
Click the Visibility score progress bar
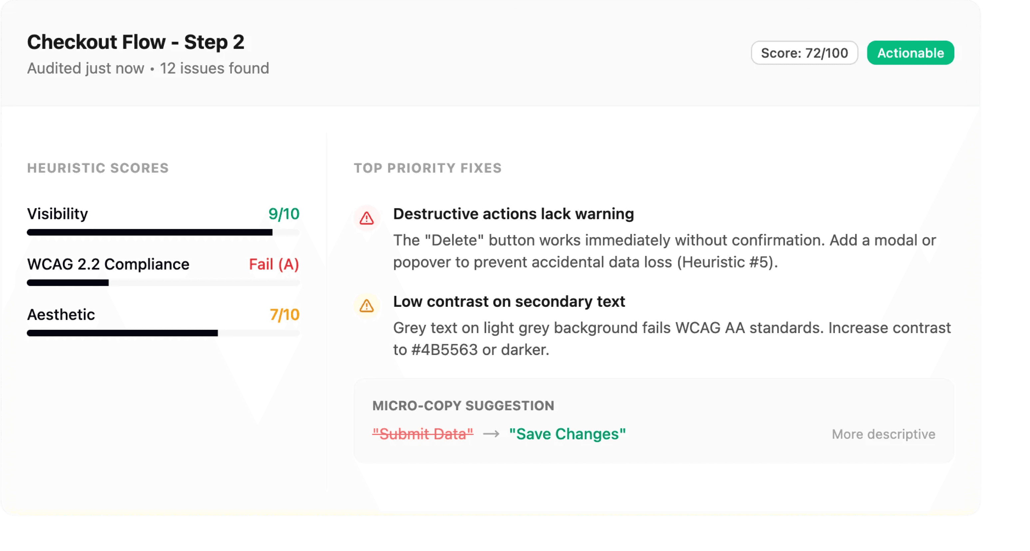(163, 233)
